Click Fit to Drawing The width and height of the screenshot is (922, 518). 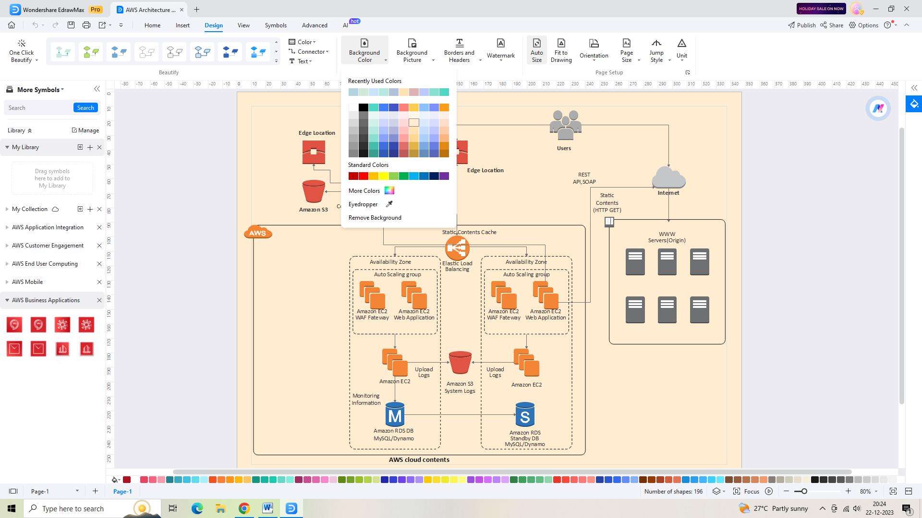point(561,51)
